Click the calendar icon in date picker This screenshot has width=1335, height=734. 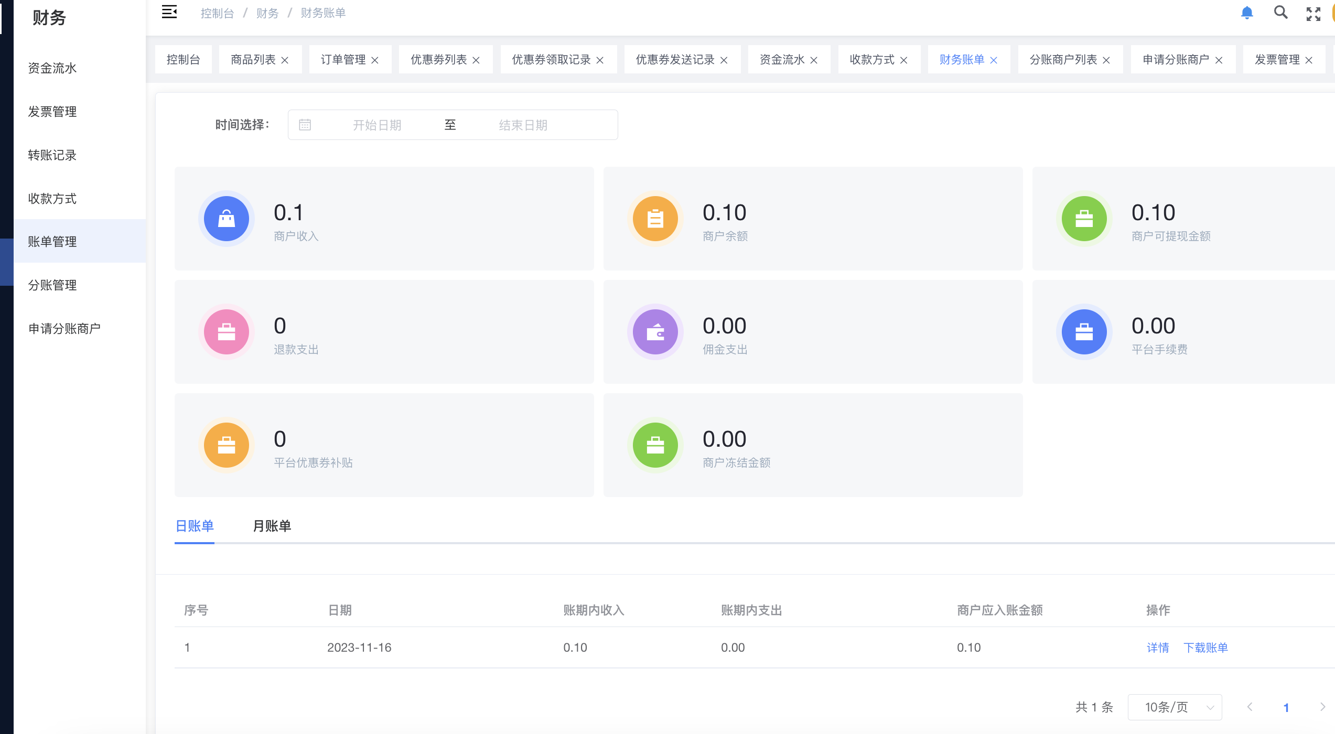[x=305, y=125]
